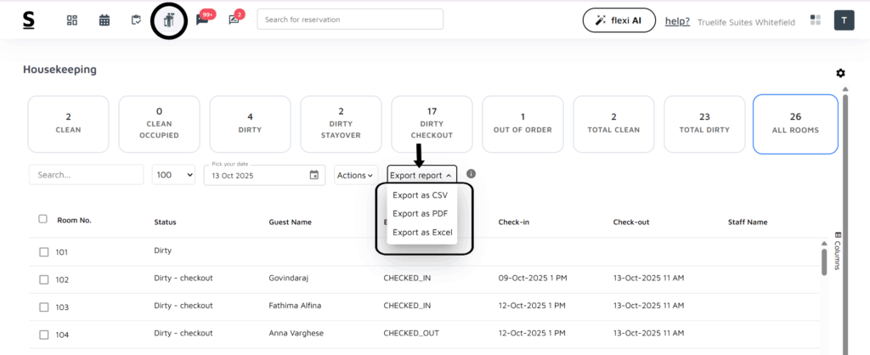
Task: Open notifications icon with 2 badge
Action: pyautogui.click(x=234, y=20)
